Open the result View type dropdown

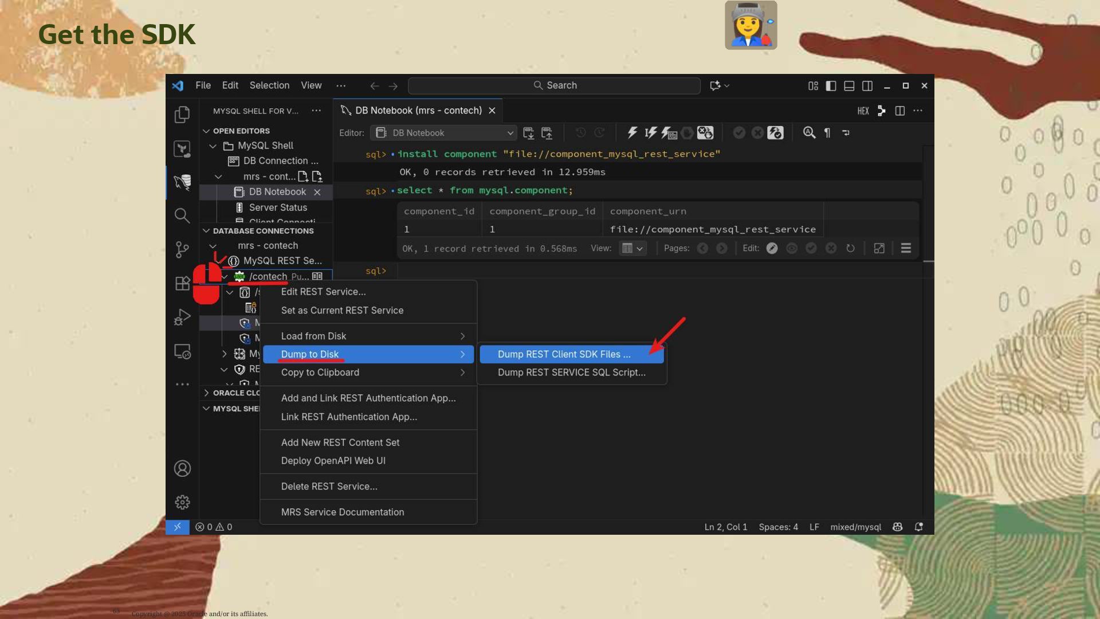pyautogui.click(x=633, y=248)
